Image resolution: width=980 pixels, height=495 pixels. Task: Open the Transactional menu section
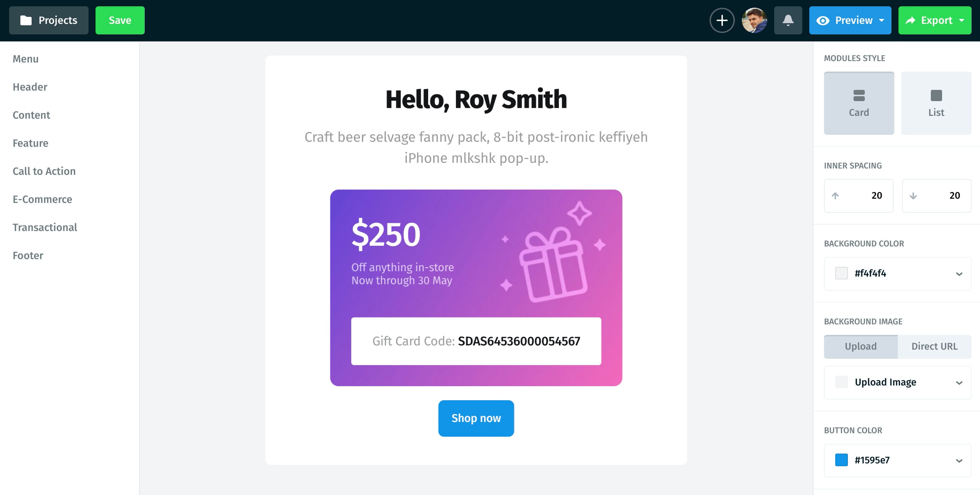44,227
